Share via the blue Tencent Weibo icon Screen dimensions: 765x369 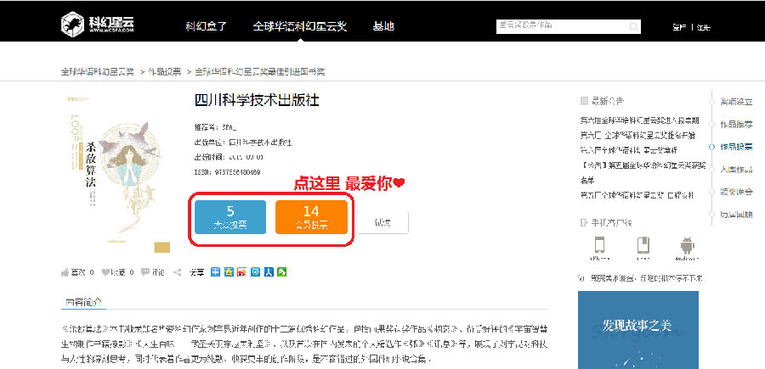click(255, 272)
